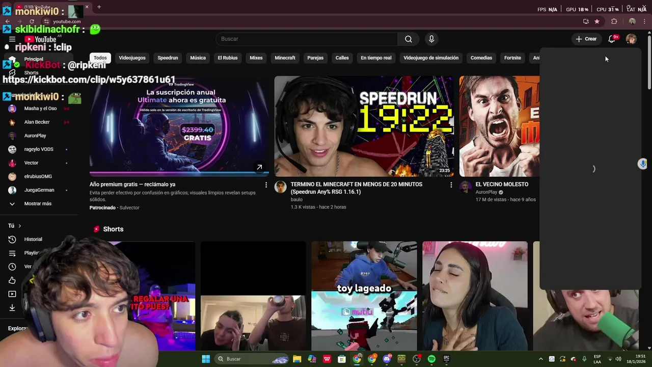Click the blue microphone extension bubble
Screen dimensions: 652x367
tap(643, 164)
